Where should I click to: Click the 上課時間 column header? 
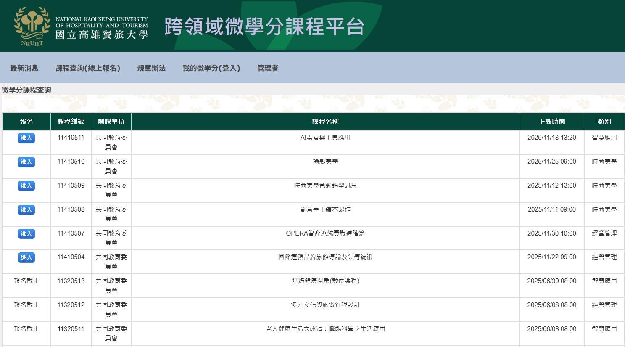(x=552, y=122)
